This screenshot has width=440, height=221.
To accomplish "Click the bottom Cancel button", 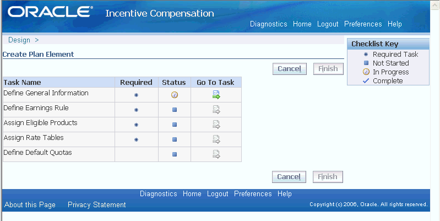I will point(289,177).
